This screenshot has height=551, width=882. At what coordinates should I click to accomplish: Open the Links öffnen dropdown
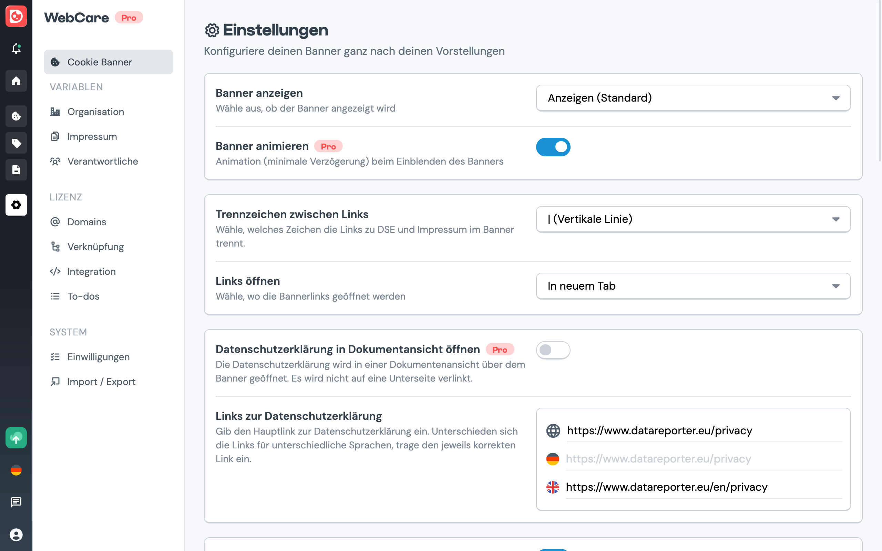(x=693, y=286)
